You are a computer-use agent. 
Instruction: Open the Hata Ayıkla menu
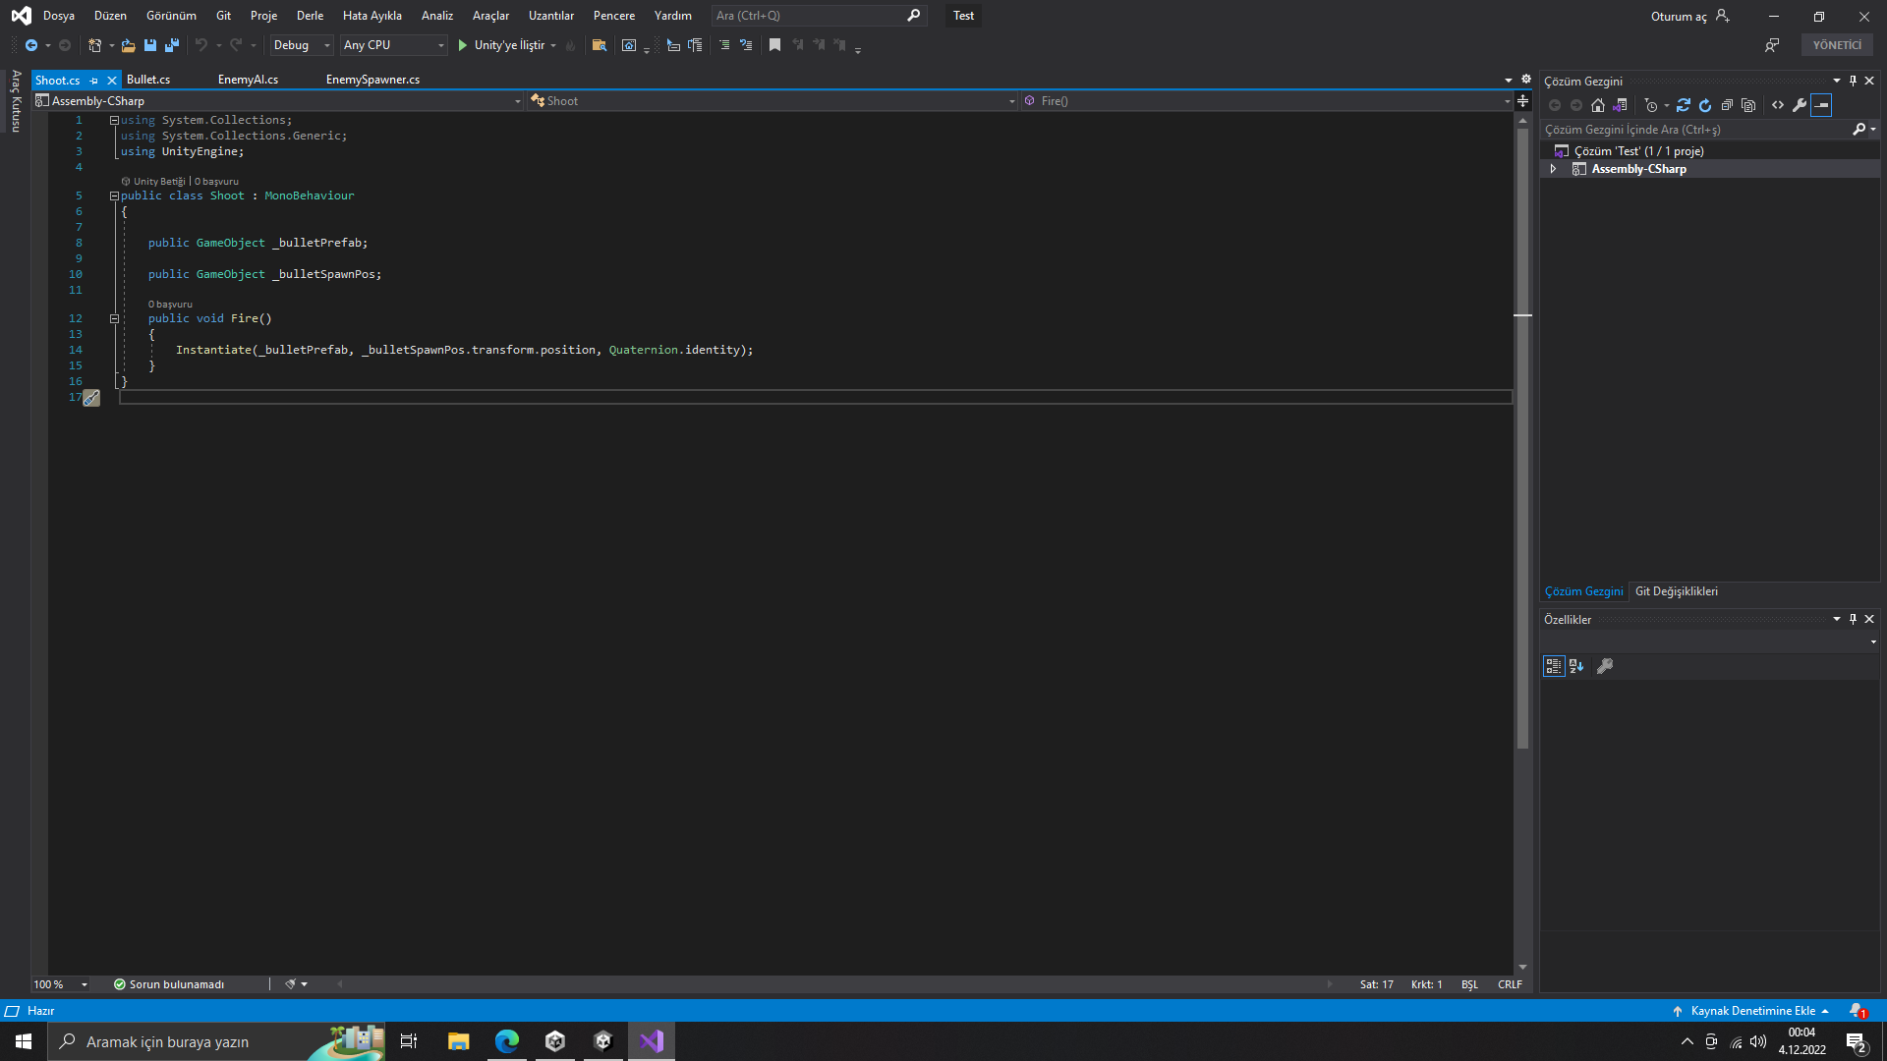tap(372, 16)
